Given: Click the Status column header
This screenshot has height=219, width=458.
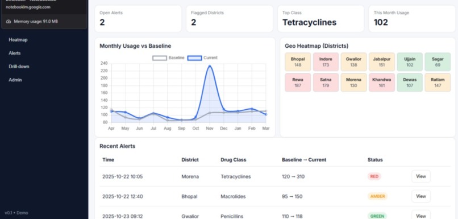Looking at the screenshot, I should click(x=375, y=160).
